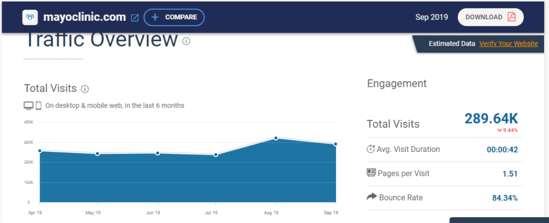Click the Download button
The image size is (549, 223).
tap(490, 17)
